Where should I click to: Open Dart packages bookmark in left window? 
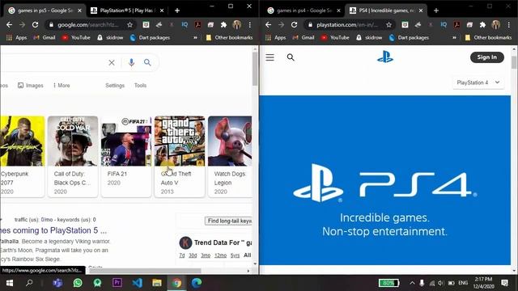point(150,38)
